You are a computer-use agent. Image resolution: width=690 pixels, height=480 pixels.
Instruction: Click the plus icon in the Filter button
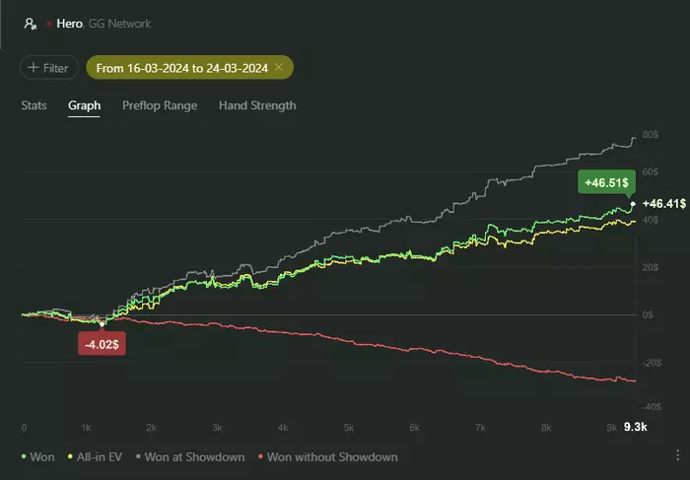click(34, 68)
